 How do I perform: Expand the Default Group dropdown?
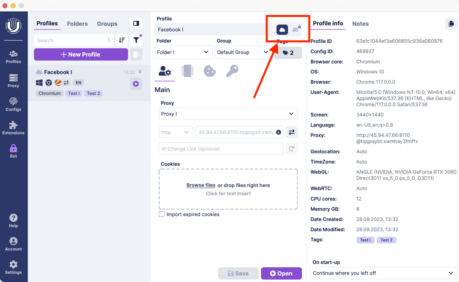(243, 52)
